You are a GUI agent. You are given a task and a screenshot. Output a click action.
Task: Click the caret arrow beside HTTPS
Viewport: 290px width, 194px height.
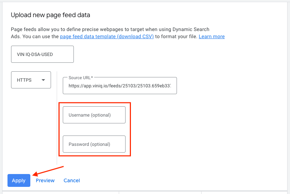coord(44,80)
